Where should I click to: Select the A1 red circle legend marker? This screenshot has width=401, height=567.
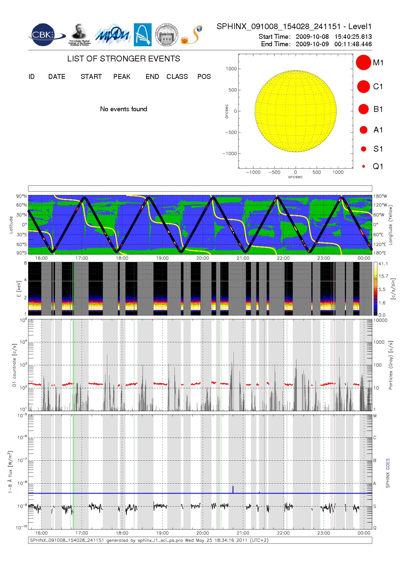363,130
